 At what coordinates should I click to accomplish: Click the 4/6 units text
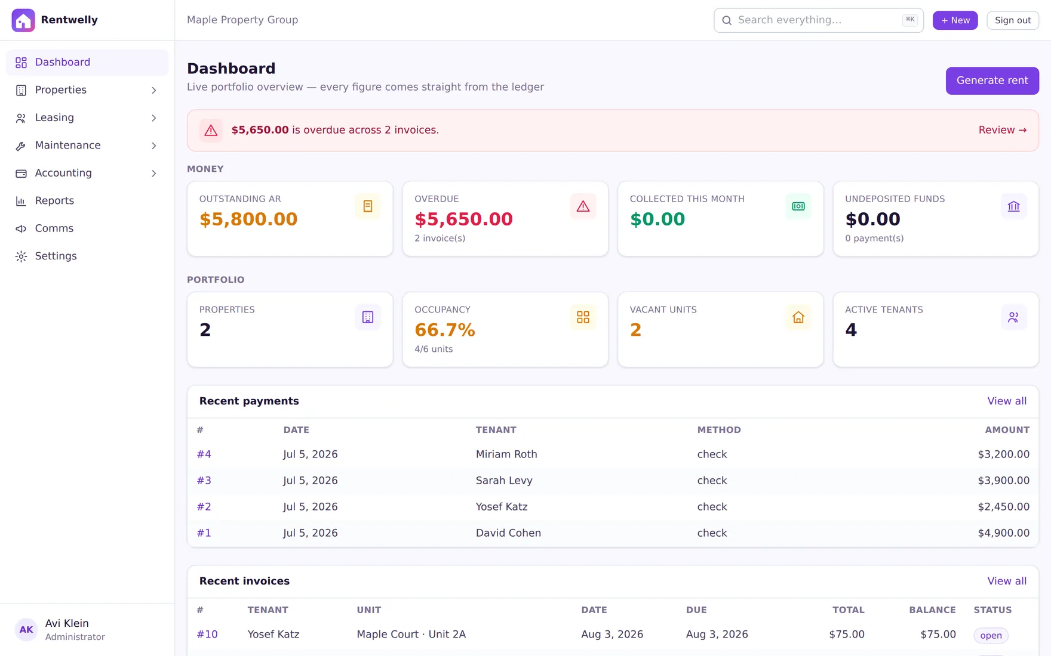[x=434, y=349]
